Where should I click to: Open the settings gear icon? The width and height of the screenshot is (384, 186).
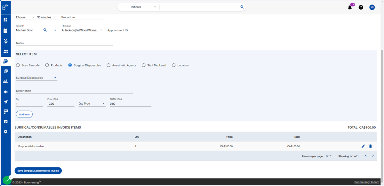coord(5,132)
